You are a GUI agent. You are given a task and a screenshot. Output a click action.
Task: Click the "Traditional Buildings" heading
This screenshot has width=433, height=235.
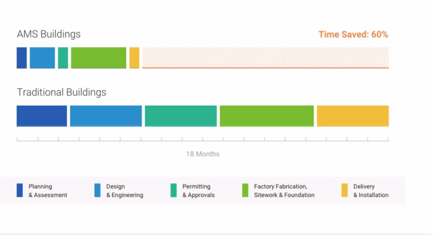coord(61,92)
